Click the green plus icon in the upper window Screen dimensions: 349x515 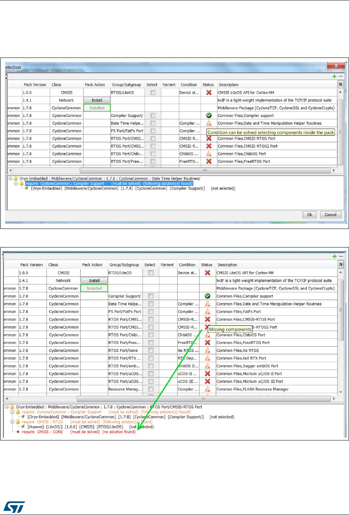[x=334, y=76]
